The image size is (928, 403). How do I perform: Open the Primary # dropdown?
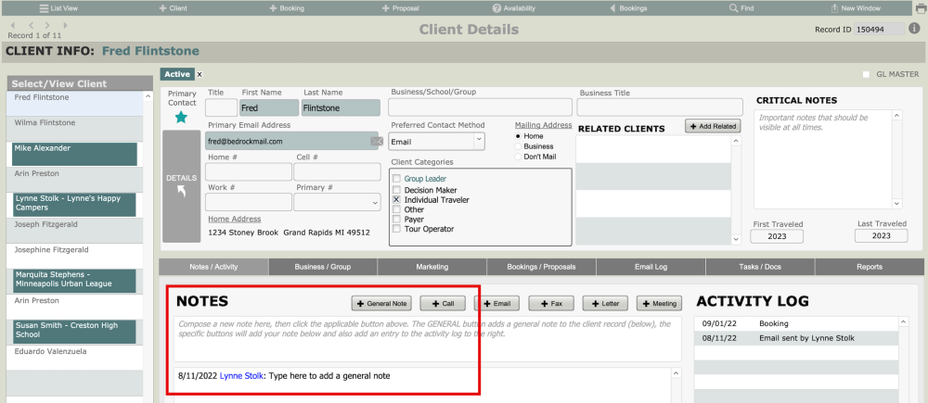point(338,202)
